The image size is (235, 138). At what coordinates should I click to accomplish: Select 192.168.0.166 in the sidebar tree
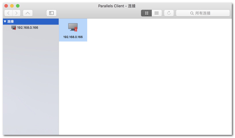(31, 27)
